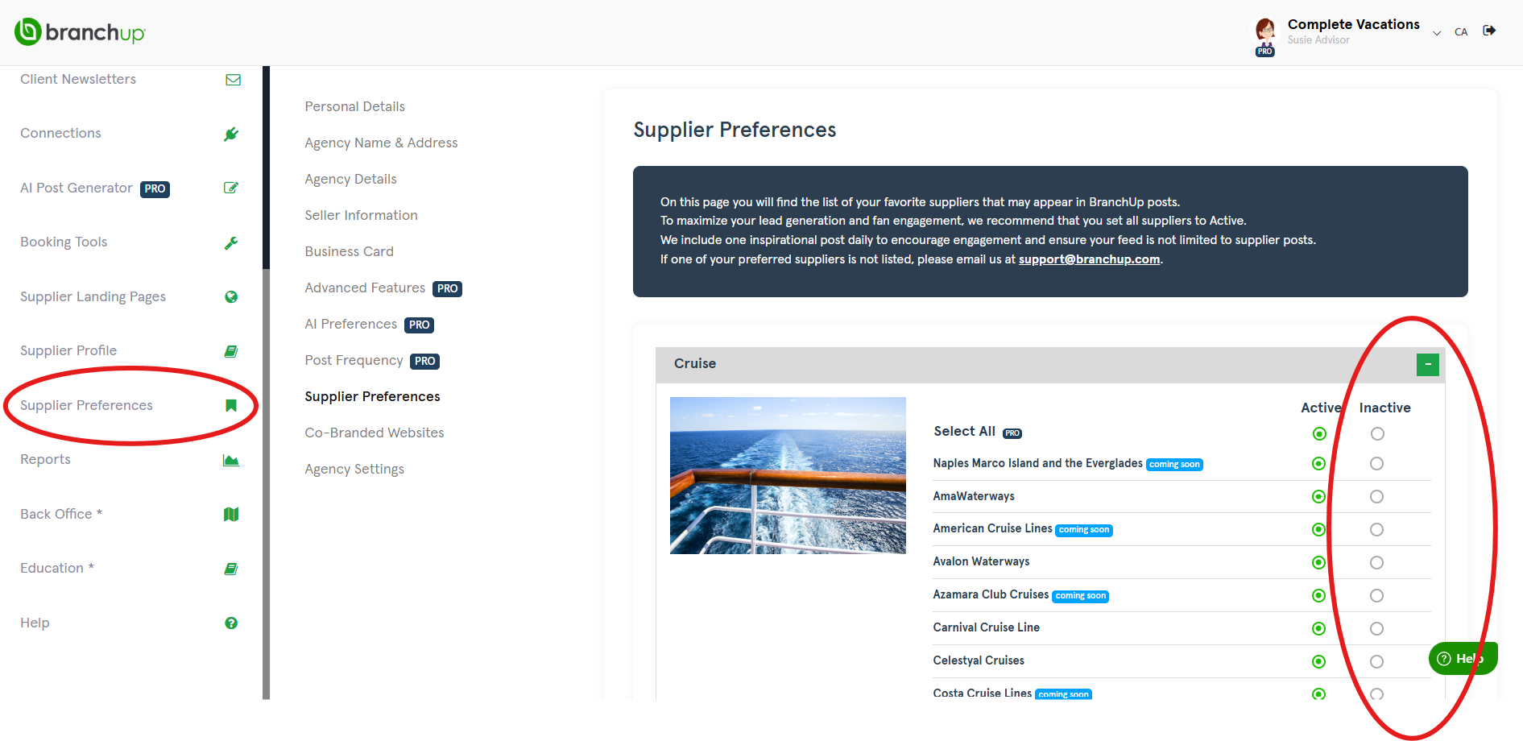Open AI Preferences settings
The height and width of the screenshot is (741, 1523).
(x=350, y=324)
